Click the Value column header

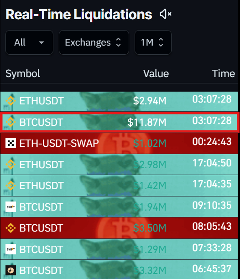point(156,73)
